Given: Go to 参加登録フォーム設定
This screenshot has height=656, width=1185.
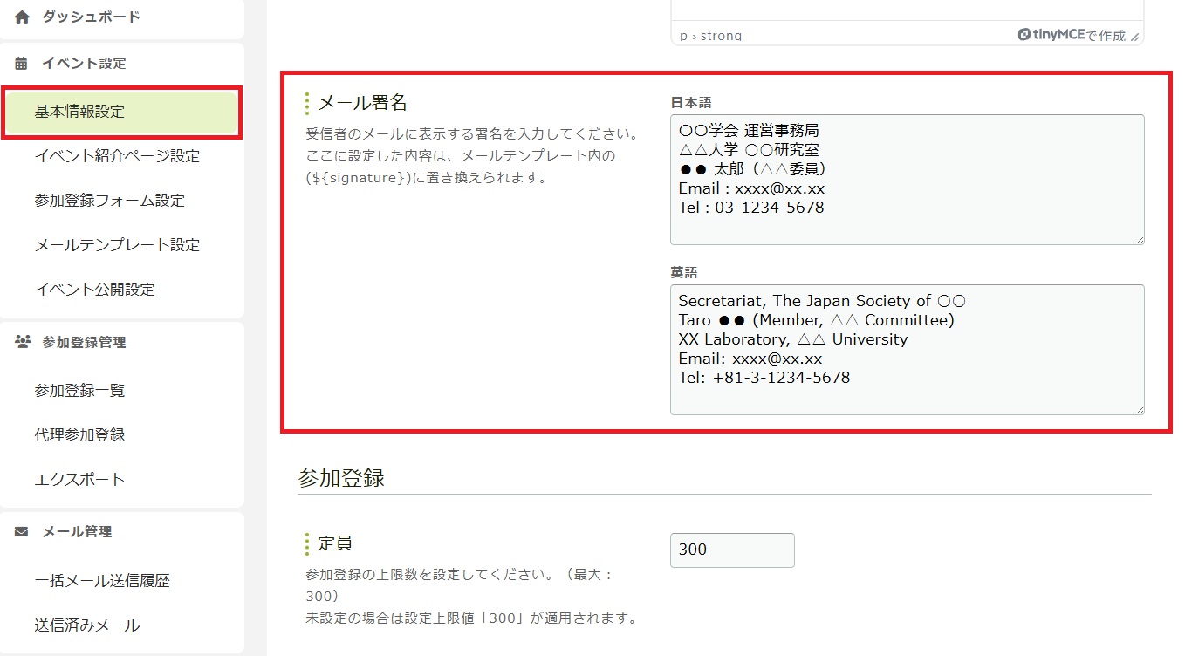Looking at the screenshot, I should click(x=109, y=201).
